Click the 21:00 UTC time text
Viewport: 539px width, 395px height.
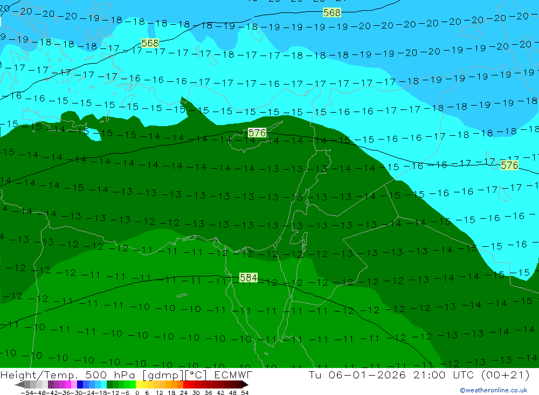444,375
